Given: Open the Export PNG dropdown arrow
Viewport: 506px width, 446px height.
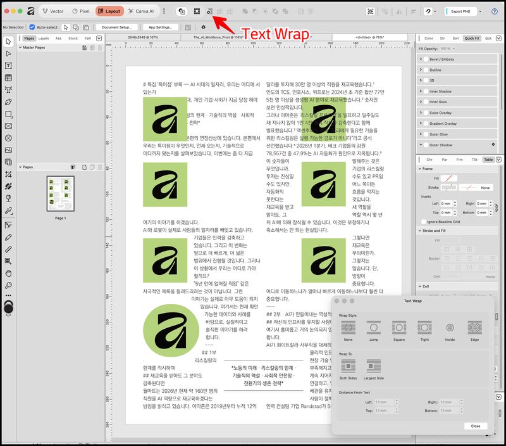Looking at the screenshot, I should 480,11.
